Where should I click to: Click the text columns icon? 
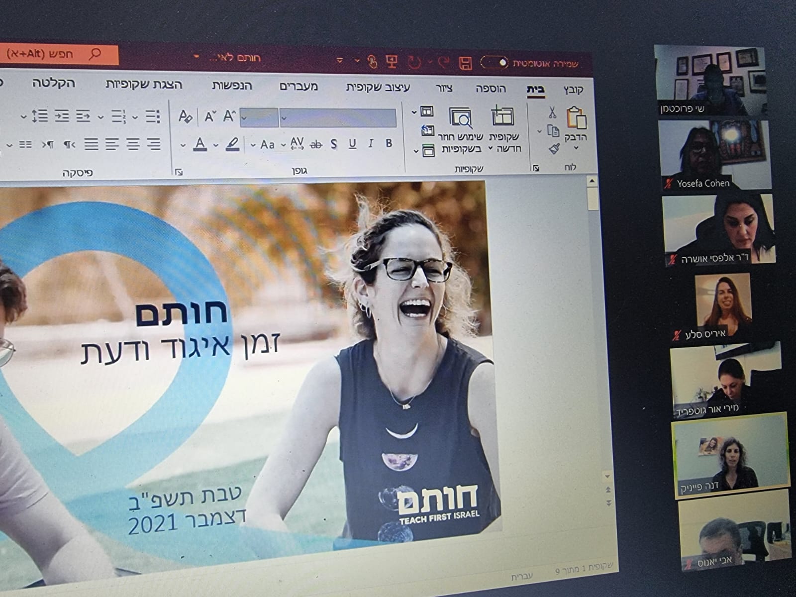25,145
